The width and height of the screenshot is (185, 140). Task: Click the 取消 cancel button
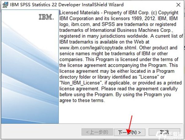tap(164, 132)
